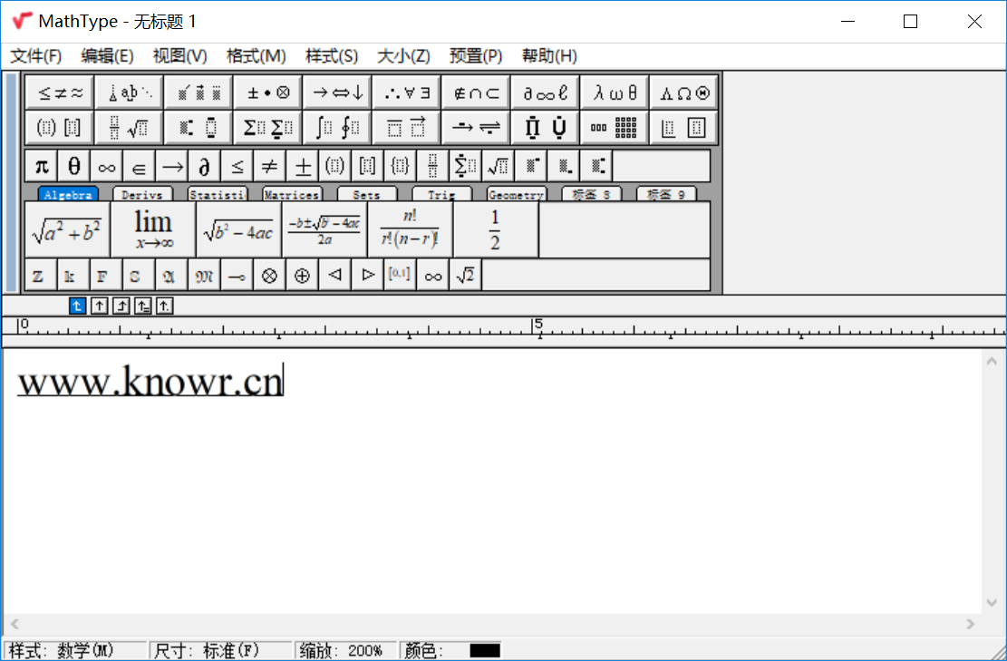Insert the ≠ not-equal symbol
Viewport: 1007px width, 661px height.
tap(270, 166)
